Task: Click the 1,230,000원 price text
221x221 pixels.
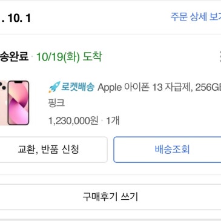Action: click(73, 120)
